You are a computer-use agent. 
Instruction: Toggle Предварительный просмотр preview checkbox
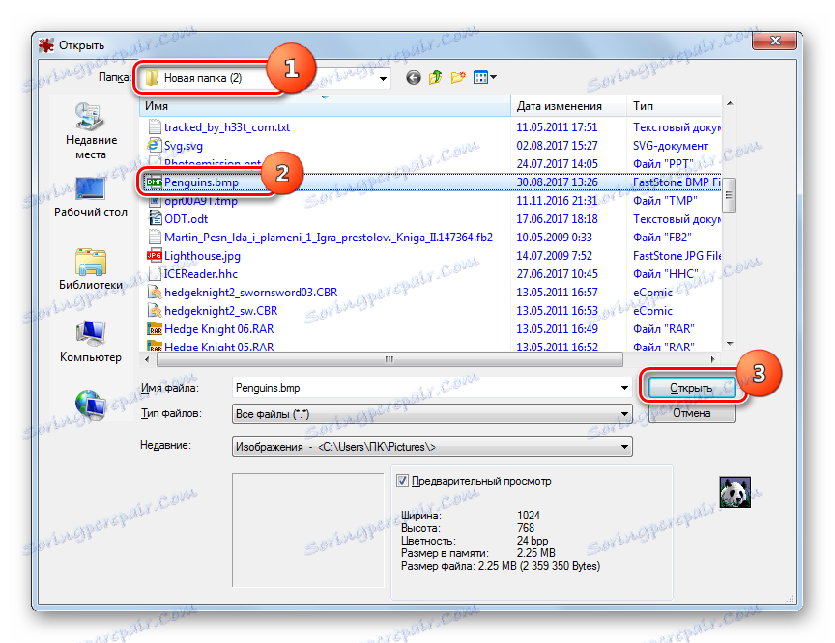click(403, 481)
